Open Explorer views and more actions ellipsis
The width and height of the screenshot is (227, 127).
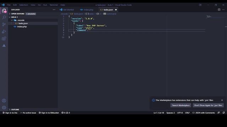coord(54,10)
